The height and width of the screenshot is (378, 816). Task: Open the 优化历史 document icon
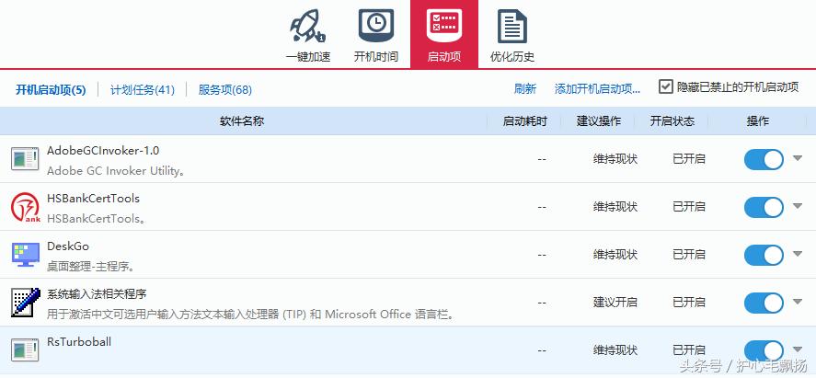pyautogui.click(x=512, y=27)
